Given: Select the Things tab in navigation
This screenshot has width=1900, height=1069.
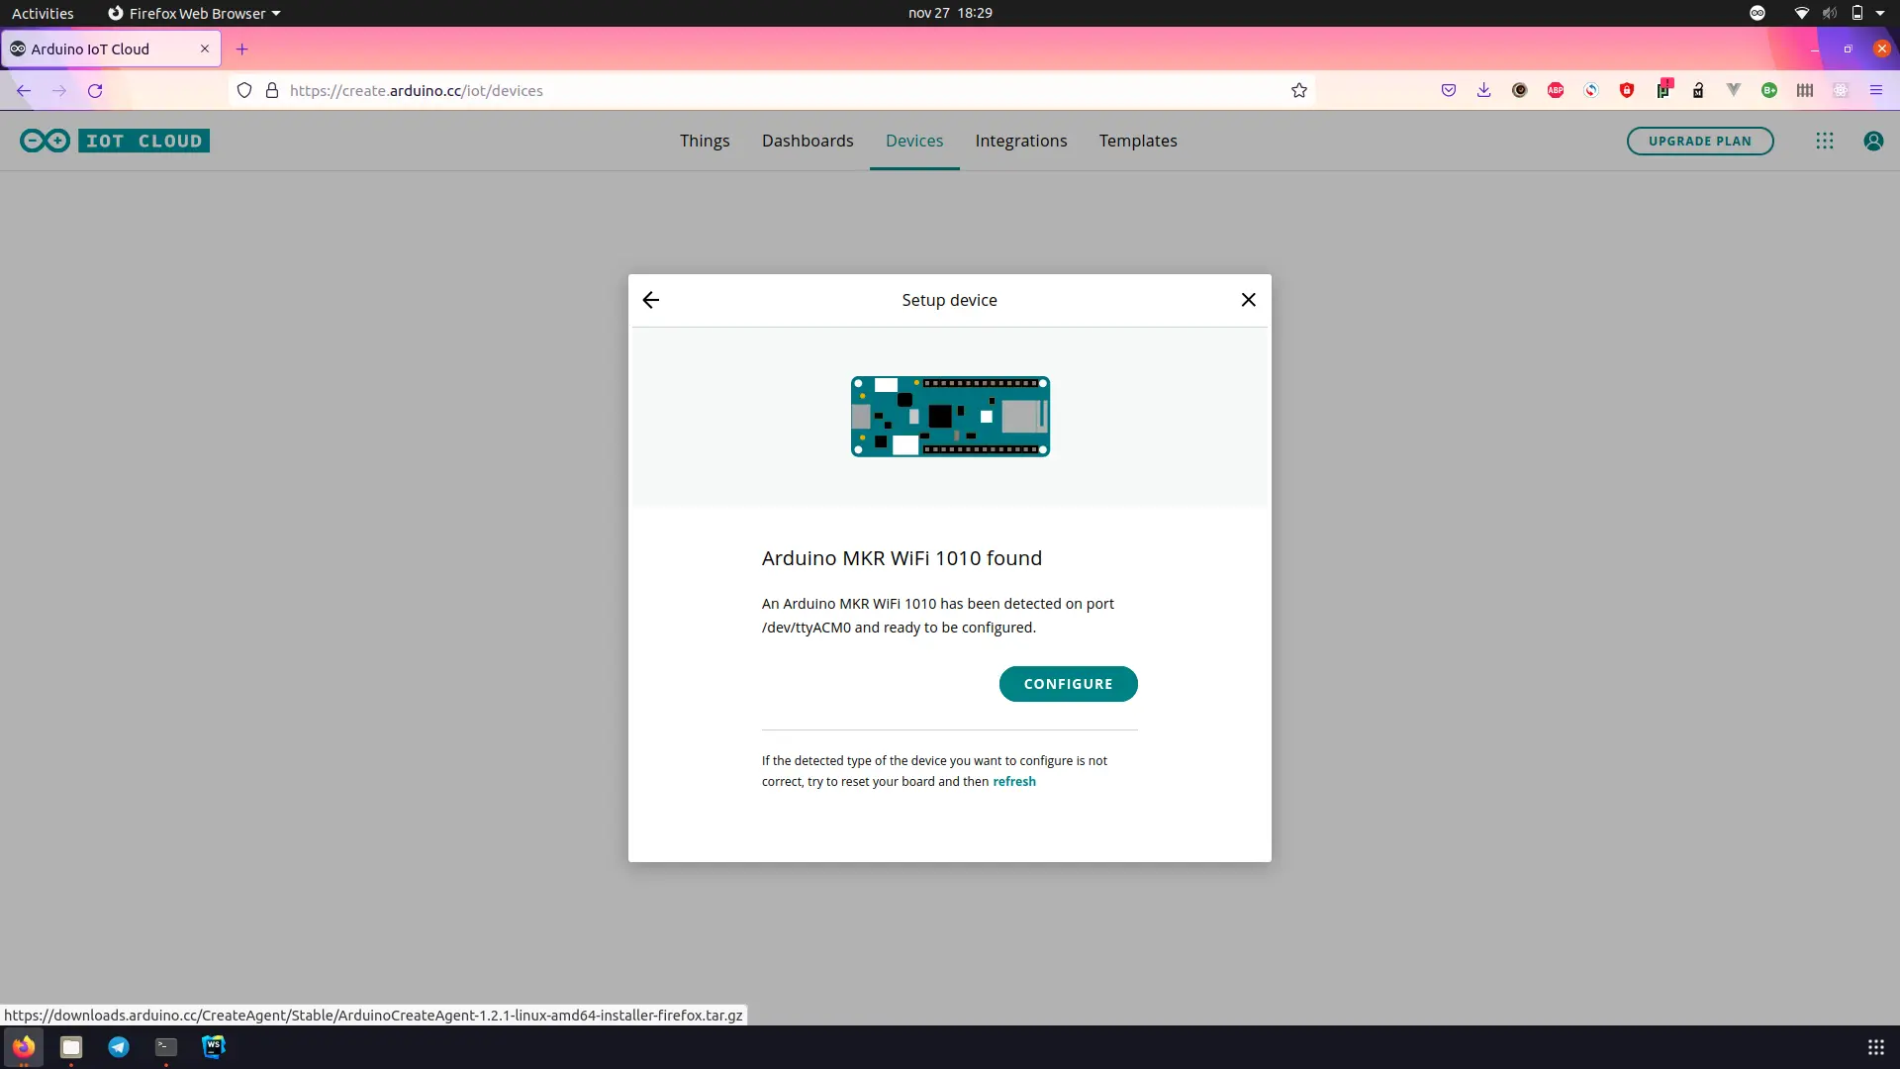Looking at the screenshot, I should click(705, 140).
